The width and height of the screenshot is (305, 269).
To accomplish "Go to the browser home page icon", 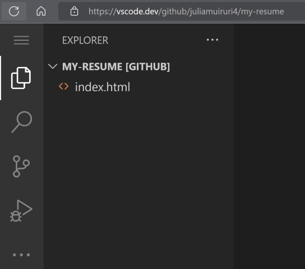I will 41,11.
